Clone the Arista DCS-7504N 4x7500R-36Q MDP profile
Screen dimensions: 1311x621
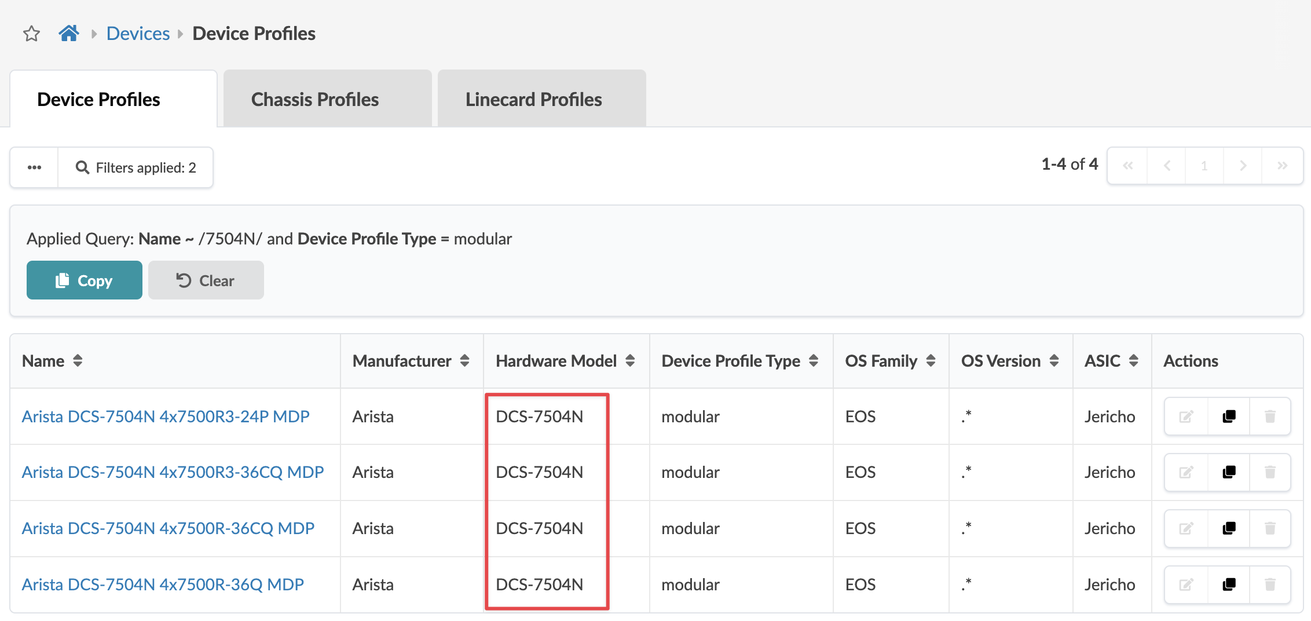[x=1229, y=585]
